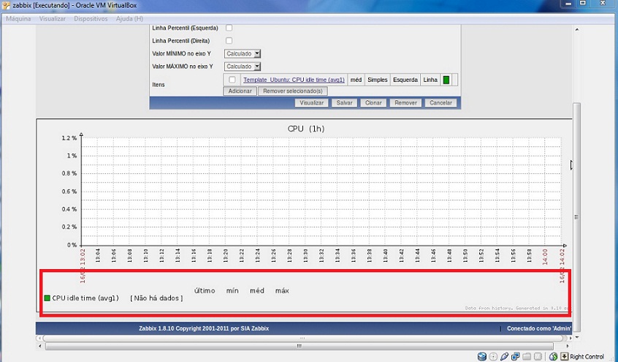Open the Visualizar menu in the menu bar
This screenshot has height=362, width=618.
[53, 18]
